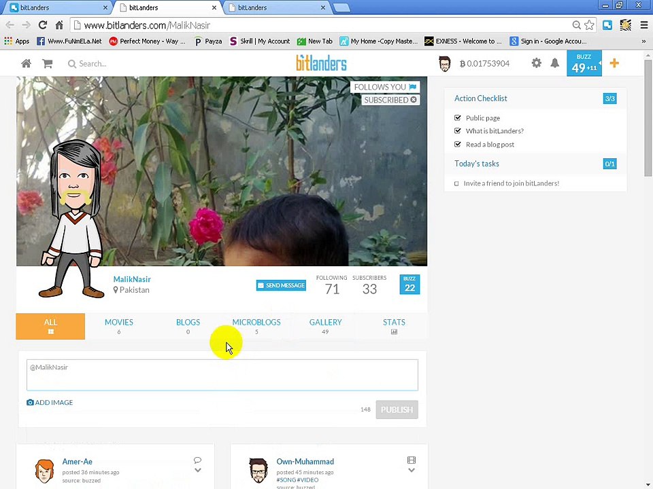
Task: Open Apps bookmark shortcut
Action: click(x=16, y=41)
